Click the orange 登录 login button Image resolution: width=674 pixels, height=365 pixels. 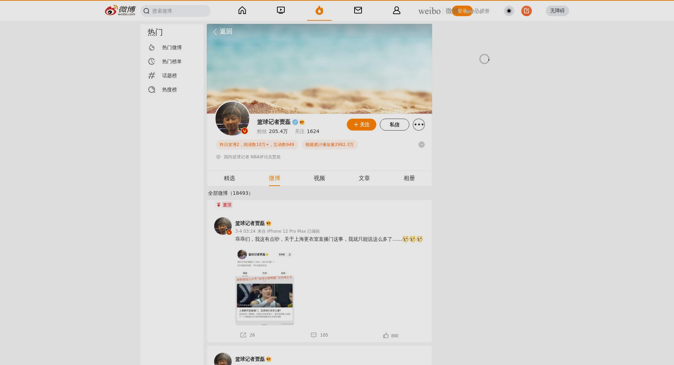[x=462, y=11]
